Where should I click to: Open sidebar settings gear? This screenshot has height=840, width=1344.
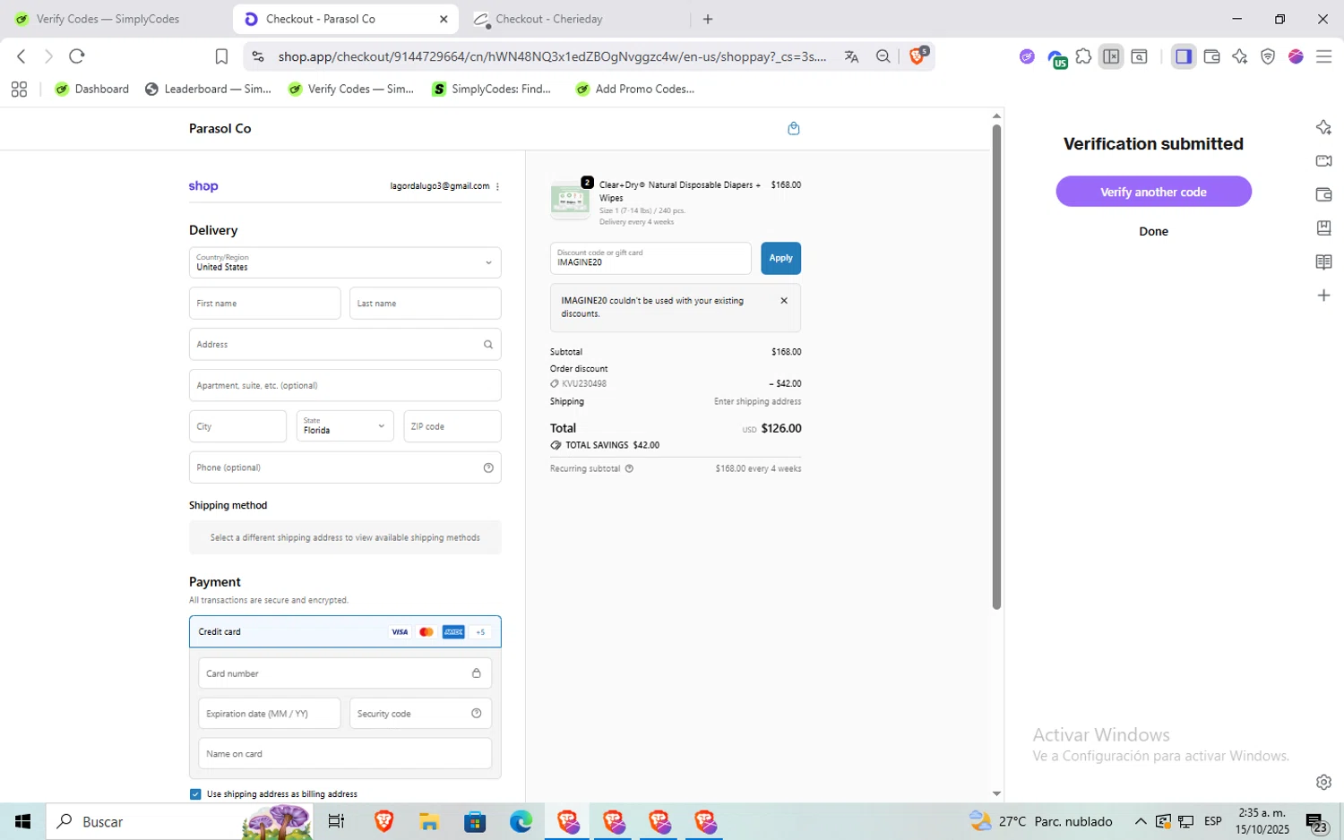coord(1323,782)
